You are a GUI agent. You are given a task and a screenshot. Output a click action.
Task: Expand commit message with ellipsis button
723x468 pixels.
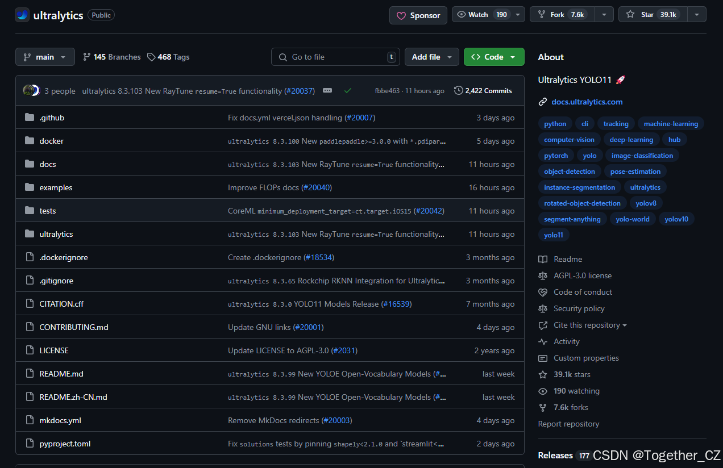click(x=327, y=90)
